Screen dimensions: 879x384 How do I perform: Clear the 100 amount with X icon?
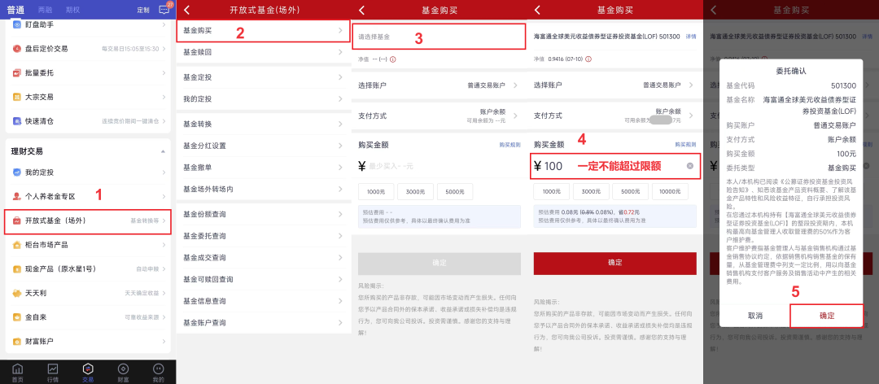point(690,166)
